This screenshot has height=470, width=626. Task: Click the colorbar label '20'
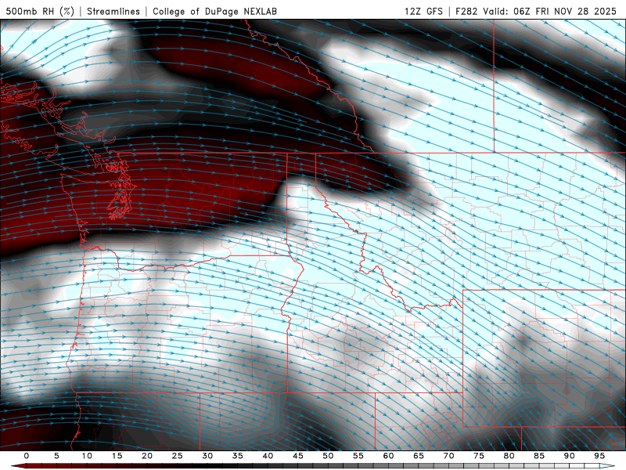tap(147, 456)
